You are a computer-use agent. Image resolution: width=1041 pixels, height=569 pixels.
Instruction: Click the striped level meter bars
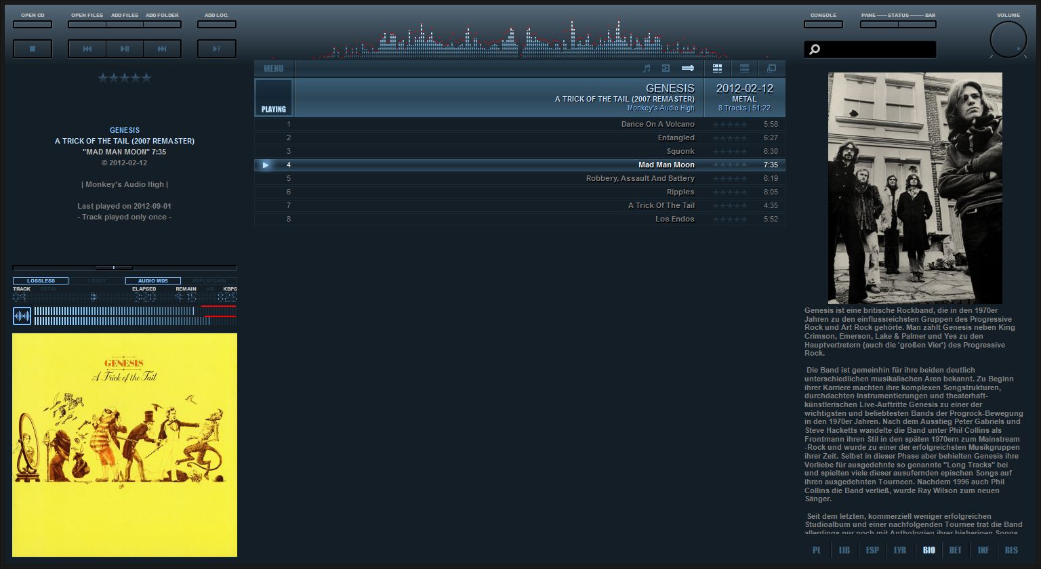[135, 316]
